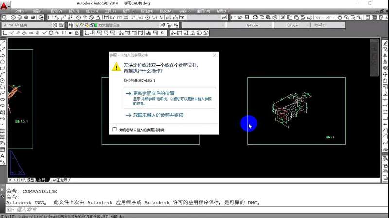389x218 pixels.
Task: Close the command line panel
Action: [2, 190]
